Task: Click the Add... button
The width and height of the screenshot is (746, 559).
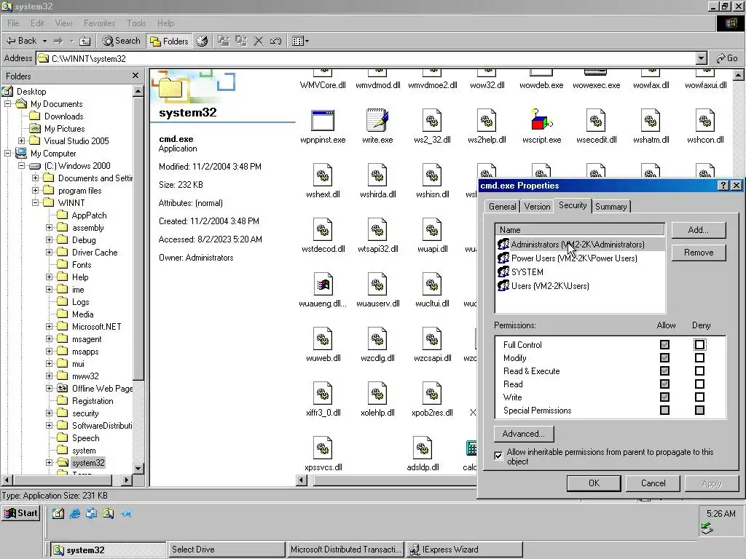Action: coord(699,230)
